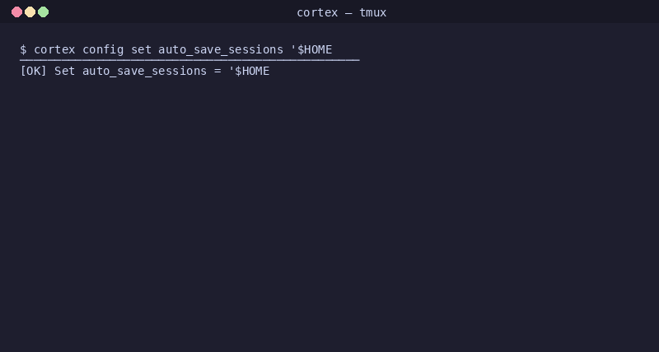Click the empty terminal area below the output

point(329,210)
